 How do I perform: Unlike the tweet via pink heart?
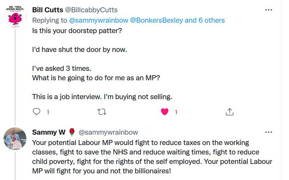coord(165,112)
